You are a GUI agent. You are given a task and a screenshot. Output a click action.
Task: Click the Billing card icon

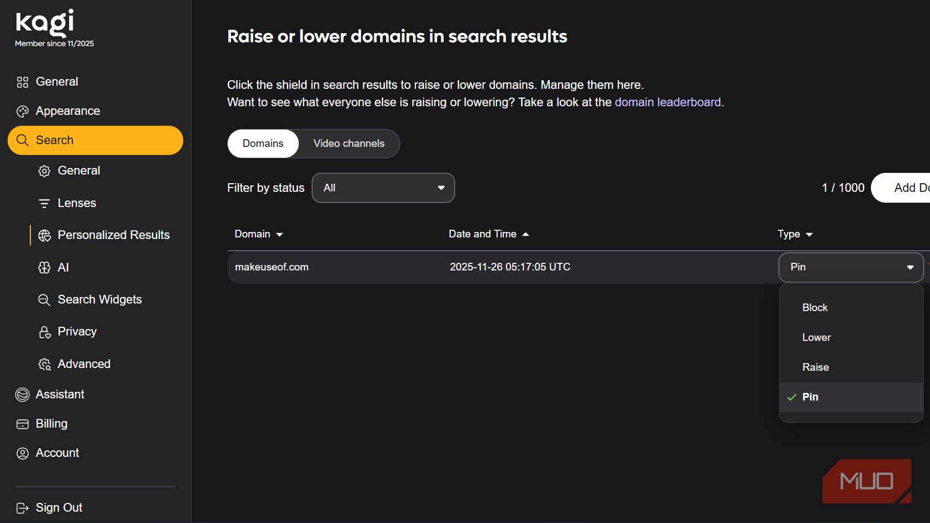point(23,424)
